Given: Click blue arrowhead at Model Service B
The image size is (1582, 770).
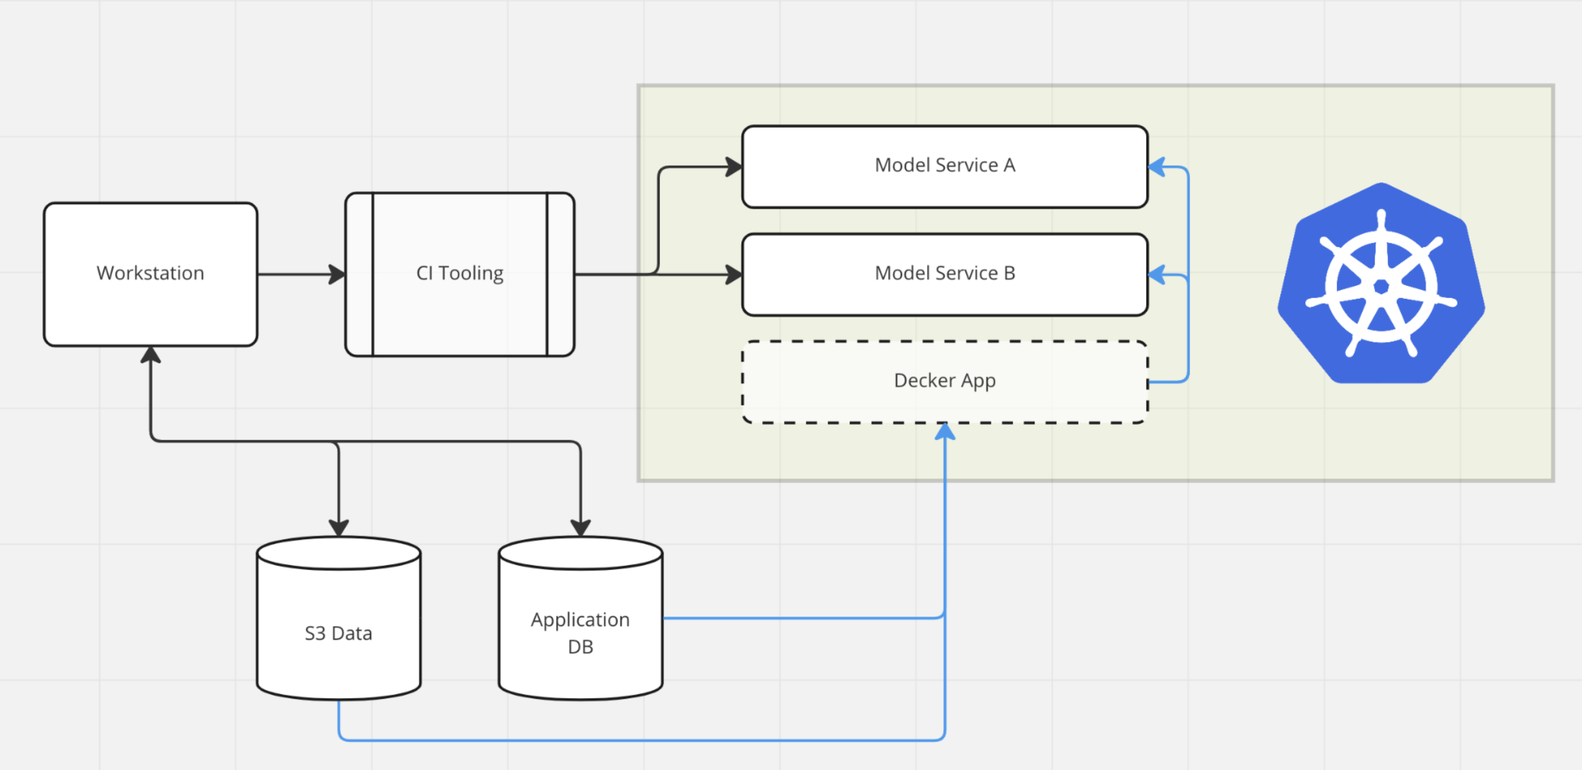Looking at the screenshot, I should point(1157,275).
